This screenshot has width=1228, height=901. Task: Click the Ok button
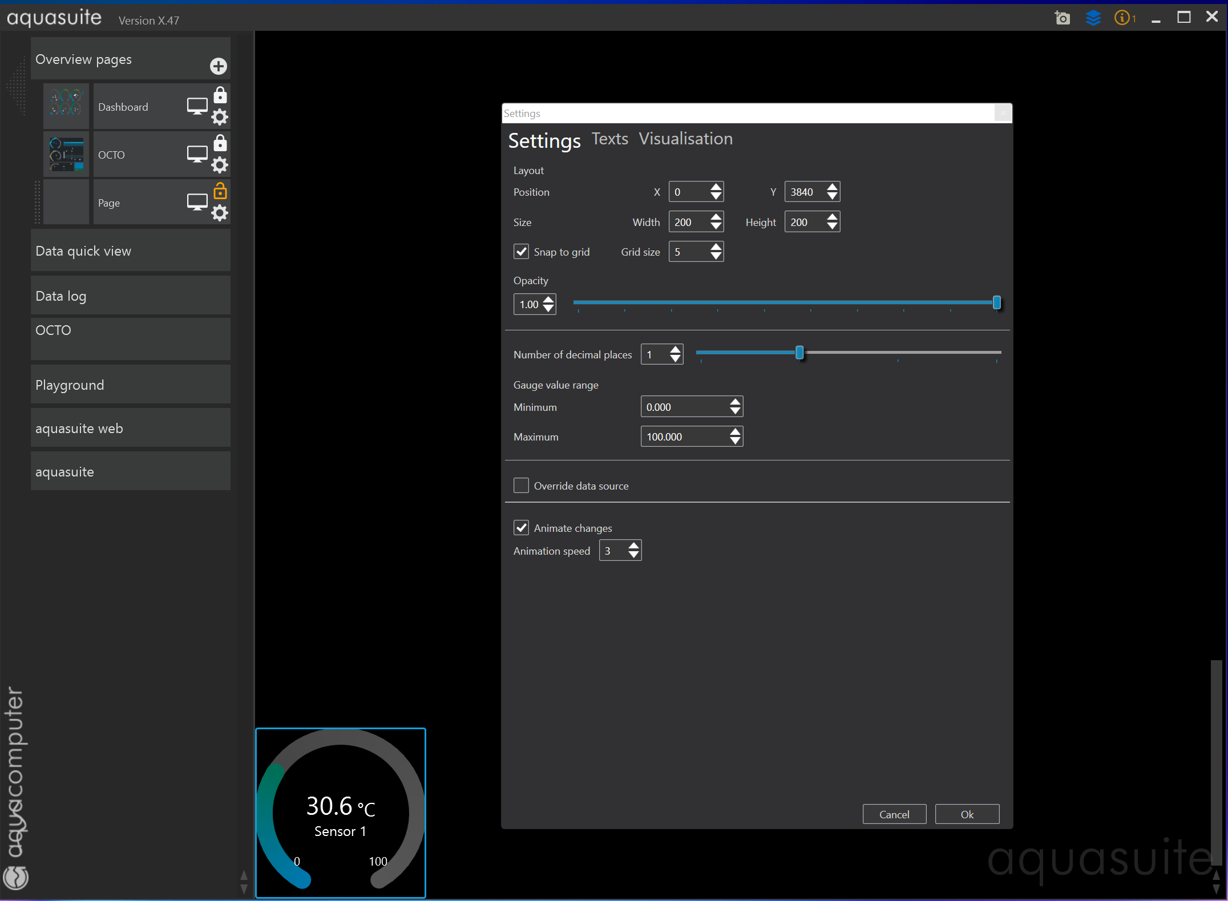coord(967,814)
